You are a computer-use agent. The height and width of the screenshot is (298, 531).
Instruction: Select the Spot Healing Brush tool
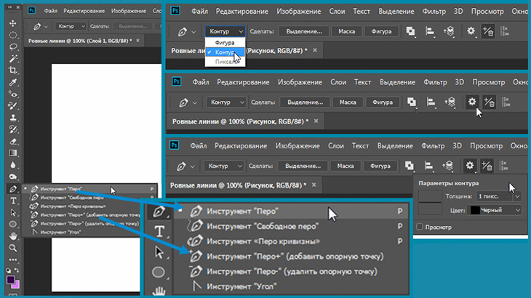[13, 94]
